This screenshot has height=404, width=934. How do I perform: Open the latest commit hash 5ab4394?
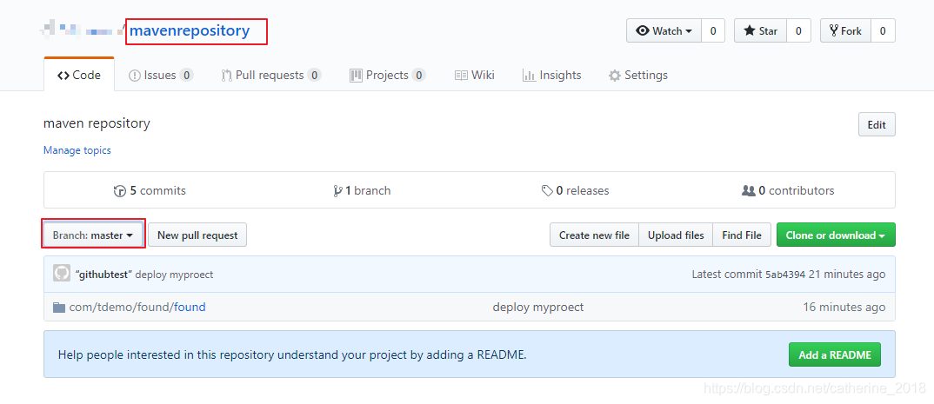coord(785,275)
